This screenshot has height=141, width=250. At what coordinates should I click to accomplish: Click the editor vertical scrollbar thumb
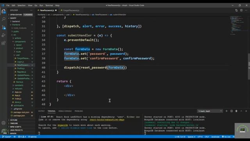click(x=249, y=66)
